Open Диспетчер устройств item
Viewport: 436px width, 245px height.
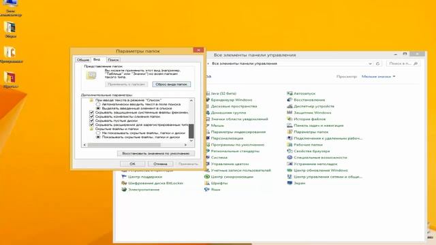click(311, 106)
